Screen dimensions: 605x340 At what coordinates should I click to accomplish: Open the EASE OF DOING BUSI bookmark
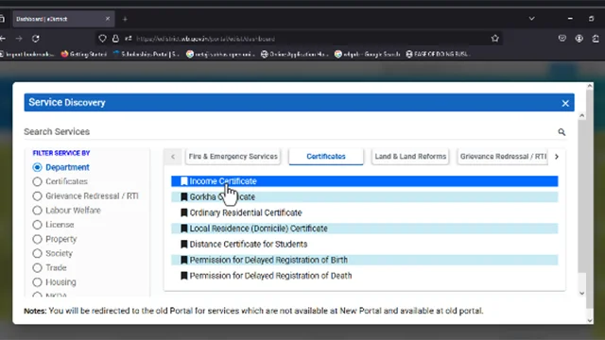[438, 55]
